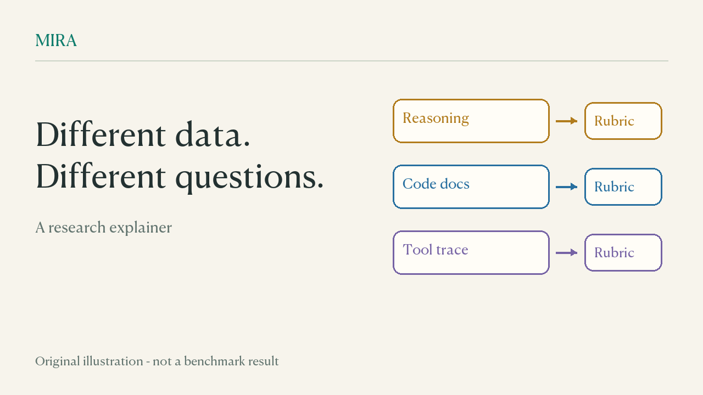Select the purple Tool trace box
Viewport: 703px width, 395px height.
pos(471,253)
